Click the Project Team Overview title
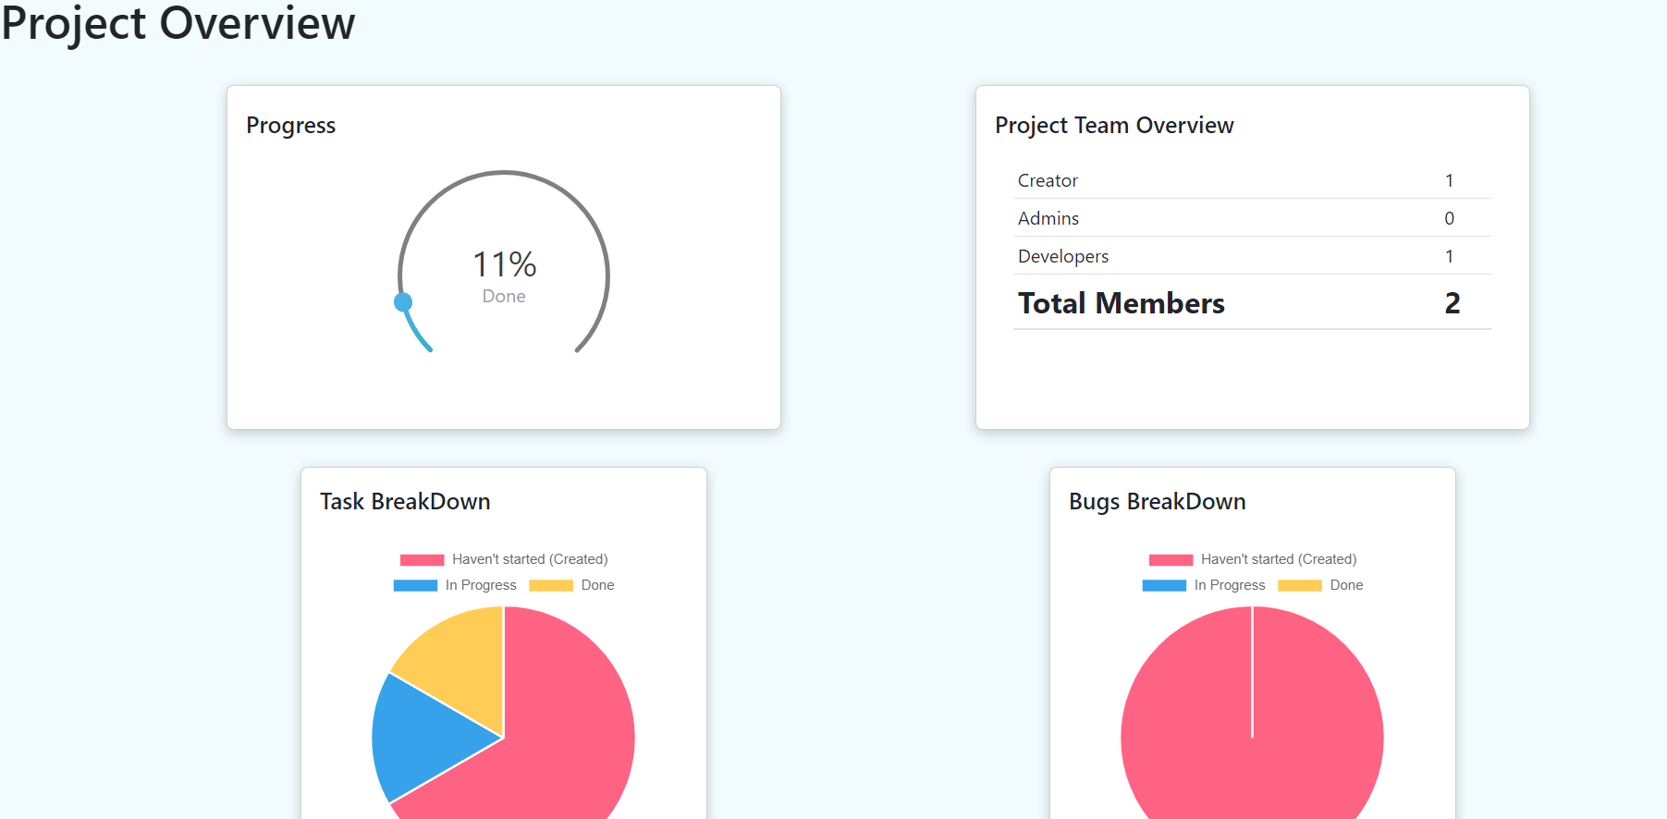1667x819 pixels. click(x=1114, y=126)
